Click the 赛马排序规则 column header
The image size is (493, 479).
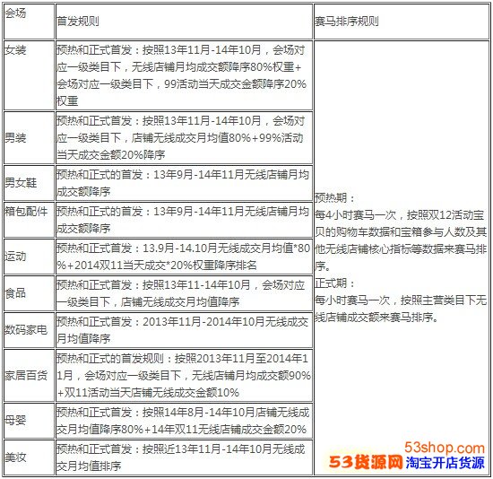347,22
